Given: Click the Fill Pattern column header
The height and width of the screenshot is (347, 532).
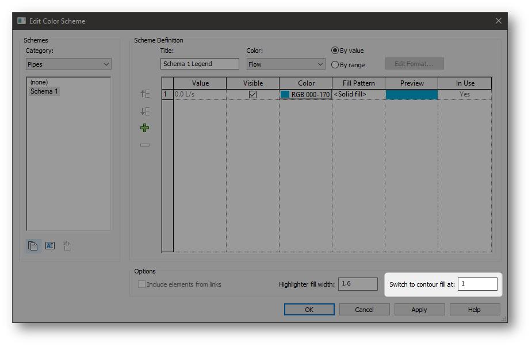Looking at the screenshot, I should click(x=359, y=83).
